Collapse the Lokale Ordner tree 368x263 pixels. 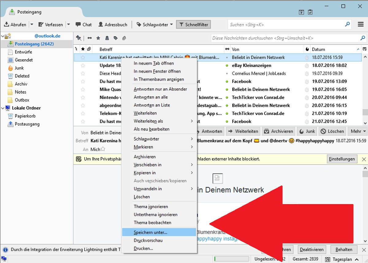pyautogui.click(x=3, y=108)
